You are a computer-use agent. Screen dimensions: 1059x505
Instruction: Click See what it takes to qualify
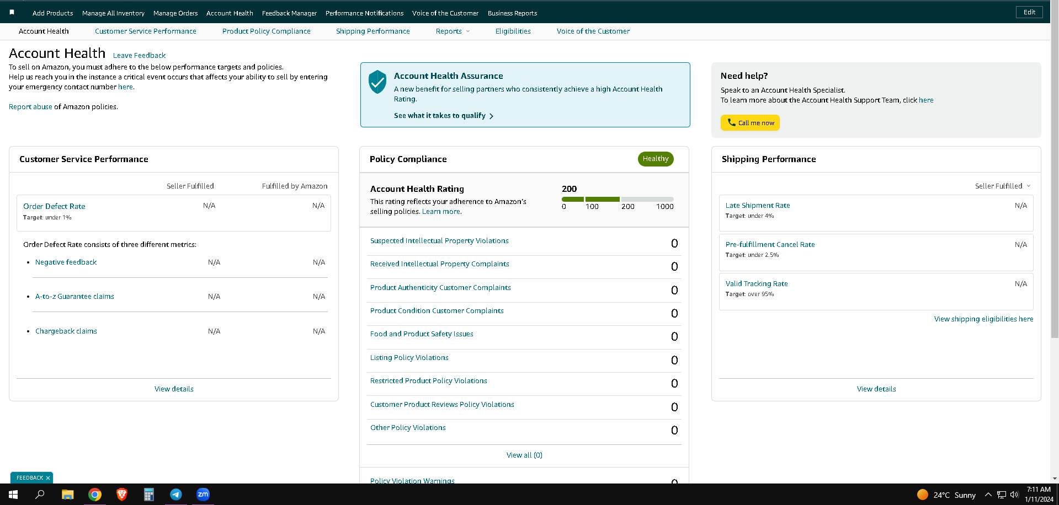(x=444, y=116)
